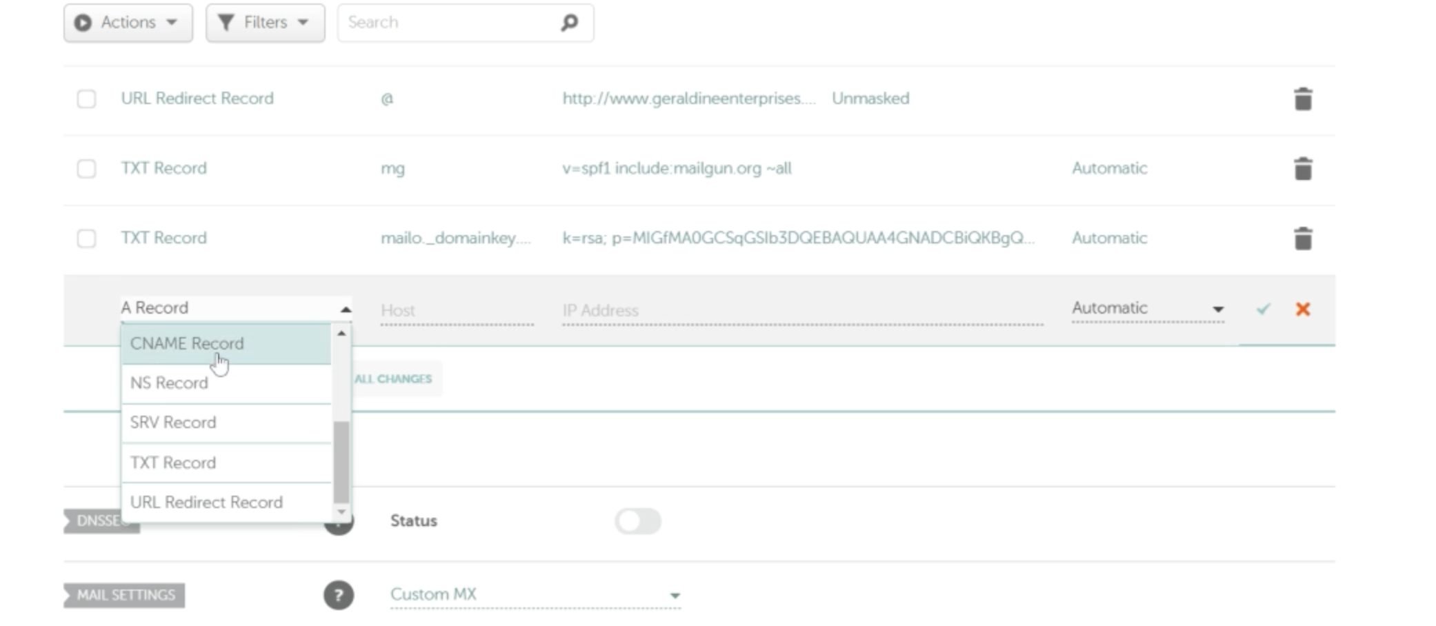Click inside the Host input field
This screenshot has width=1436, height=626.
pyautogui.click(x=455, y=310)
